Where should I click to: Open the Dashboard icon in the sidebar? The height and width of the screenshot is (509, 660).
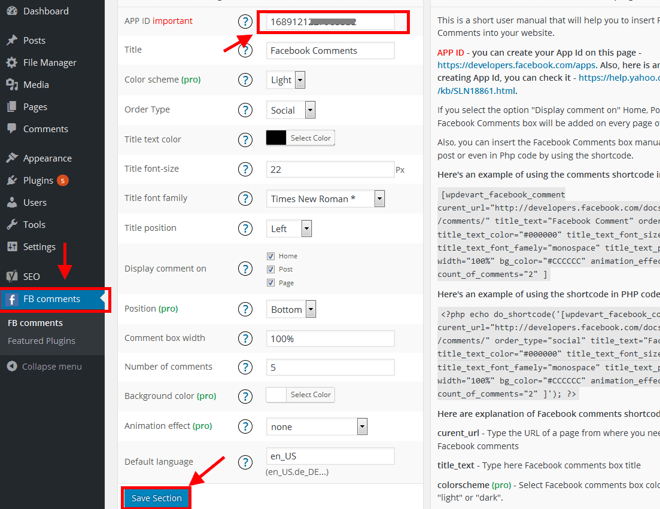pos(12,10)
